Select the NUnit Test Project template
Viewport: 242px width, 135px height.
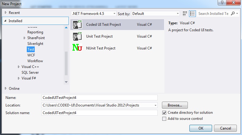pos(117,48)
